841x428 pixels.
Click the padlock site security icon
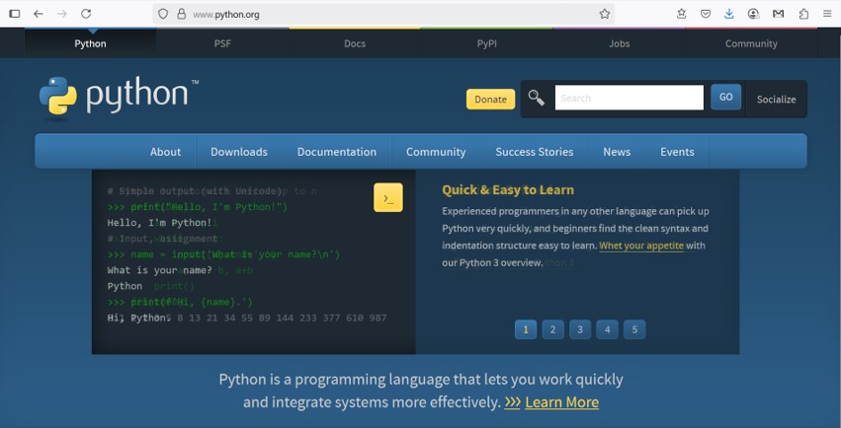tap(181, 14)
